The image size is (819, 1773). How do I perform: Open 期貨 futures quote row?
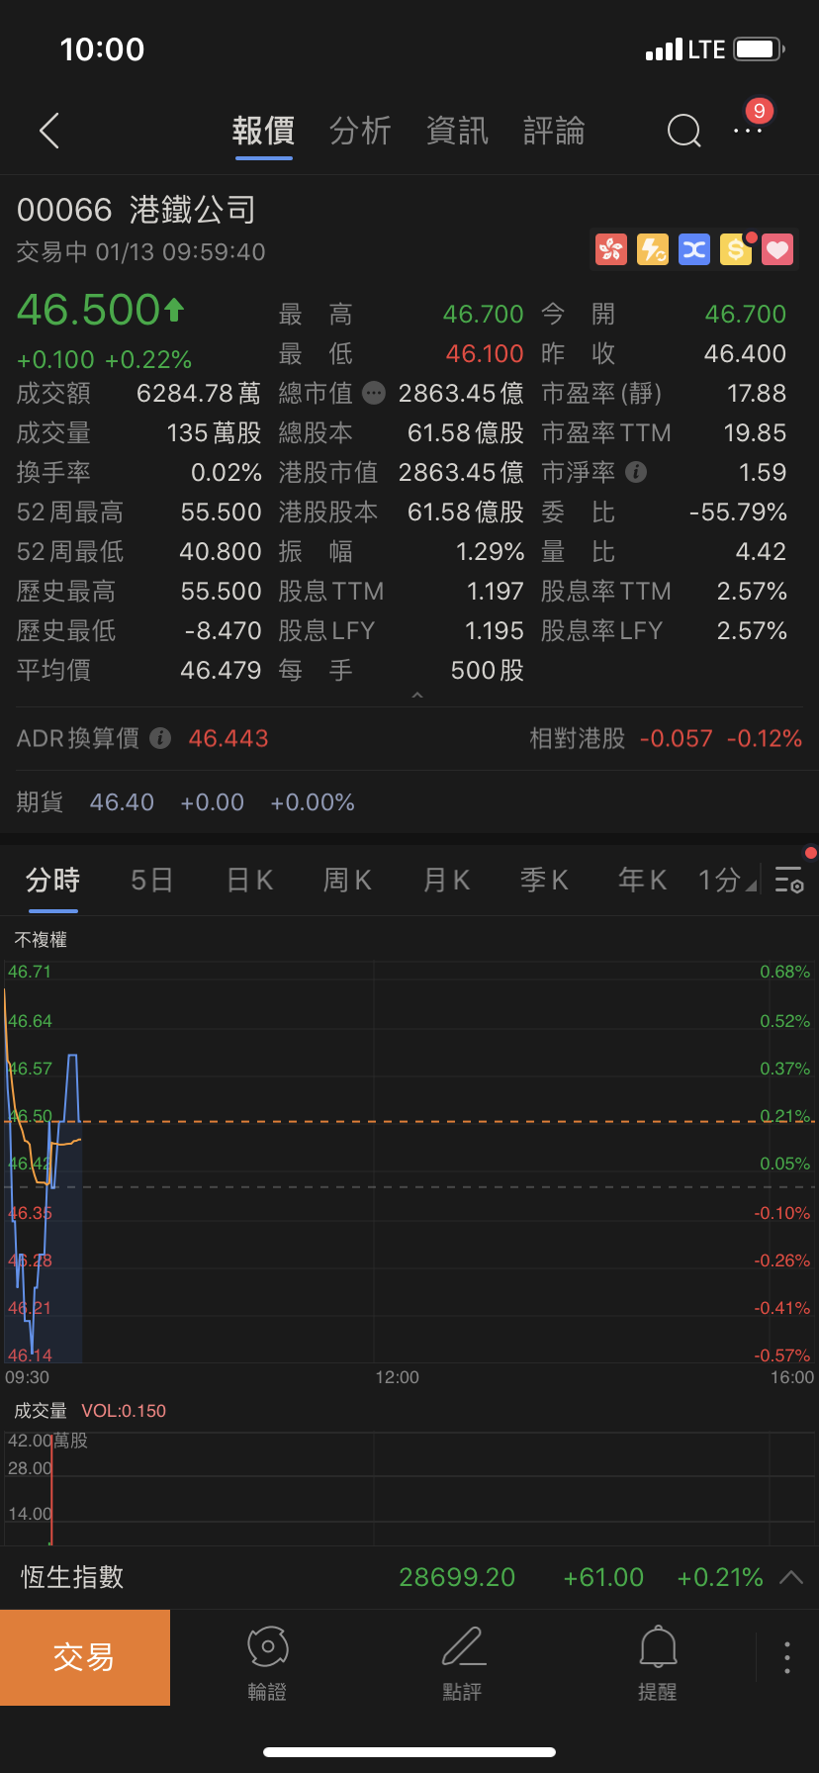(x=409, y=801)
